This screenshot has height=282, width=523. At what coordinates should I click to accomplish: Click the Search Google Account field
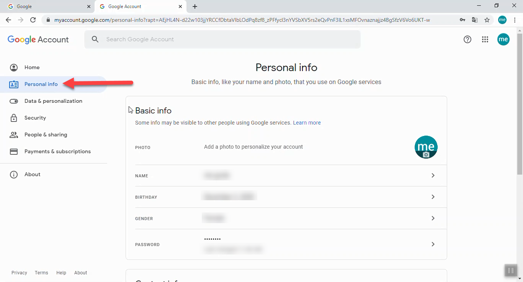pyautogui.click(x=222, y=39)
